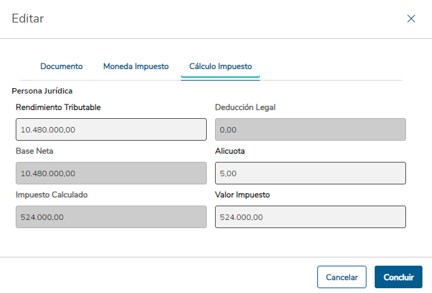Screen dimensions: 432x293
Task: Select the Cálculo Impuesto tab
Action: (x=220, y=66)
